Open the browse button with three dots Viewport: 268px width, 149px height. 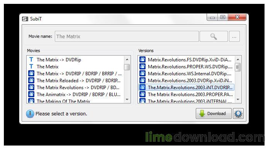point(234,36)
